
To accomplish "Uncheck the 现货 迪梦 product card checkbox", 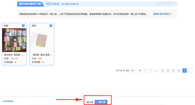I will (51, 26).
